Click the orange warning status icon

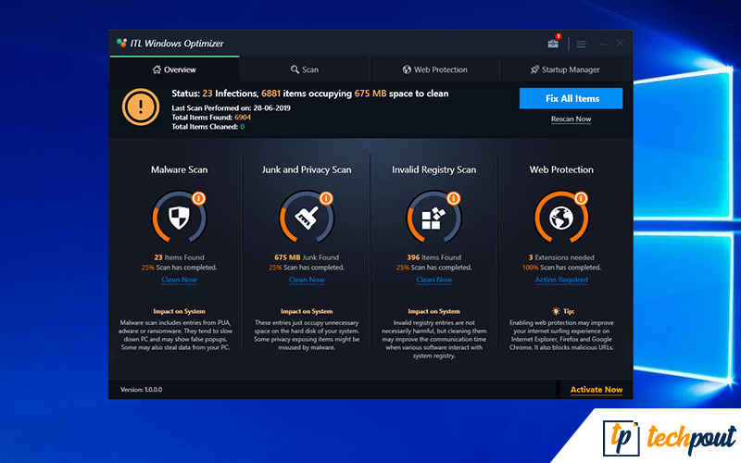(141, 107)
